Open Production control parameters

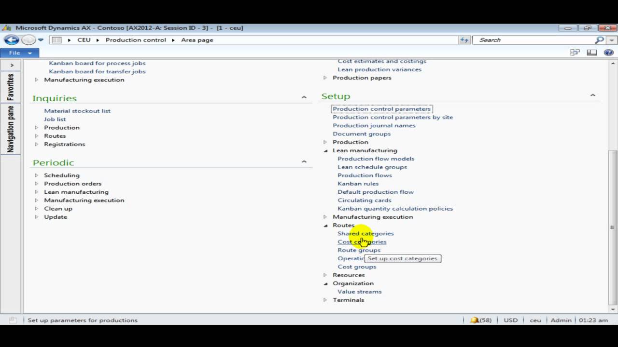(x=381, y=109)
